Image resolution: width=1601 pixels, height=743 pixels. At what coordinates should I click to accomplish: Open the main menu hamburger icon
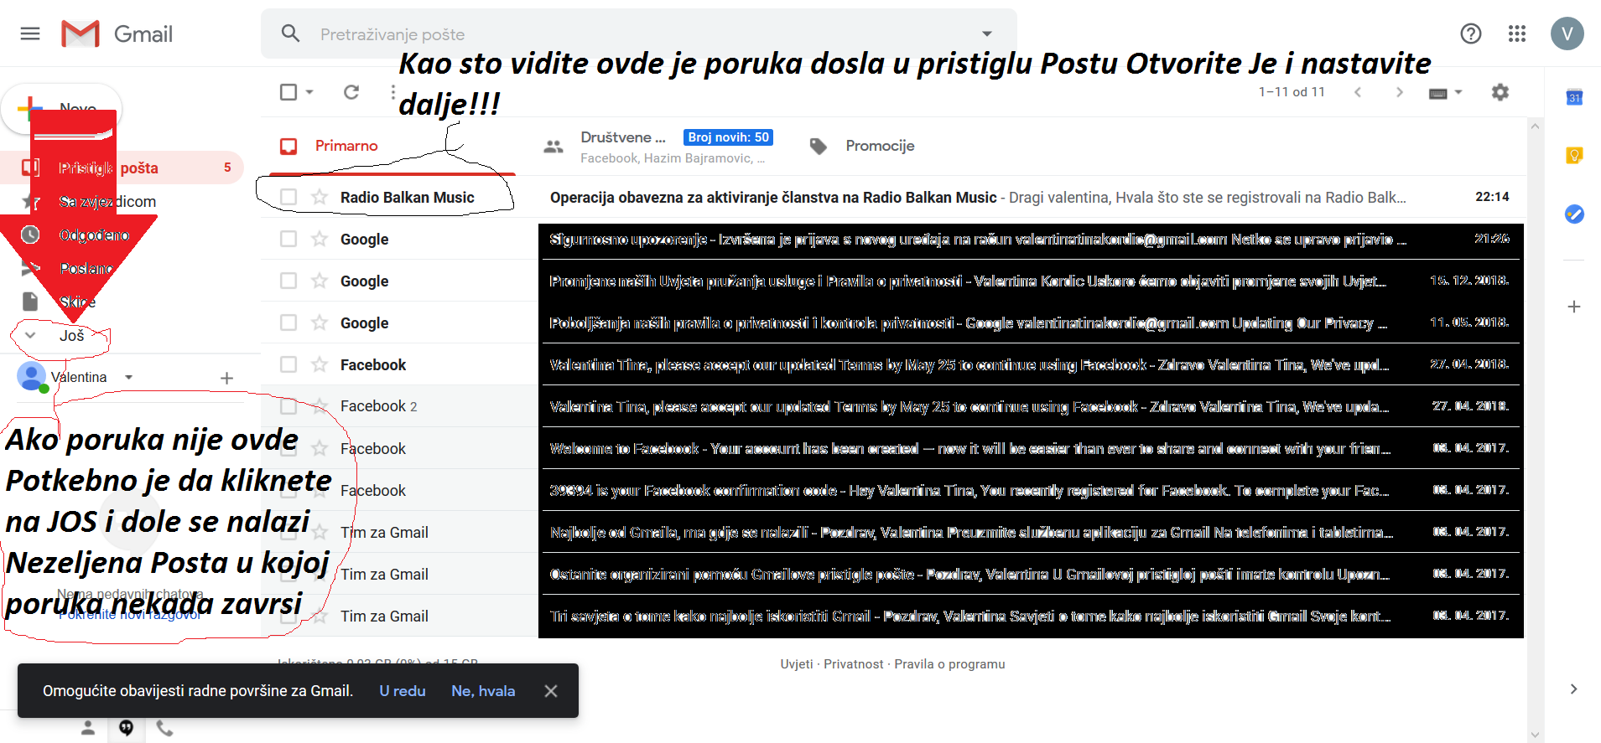click(x=30, y=34)
